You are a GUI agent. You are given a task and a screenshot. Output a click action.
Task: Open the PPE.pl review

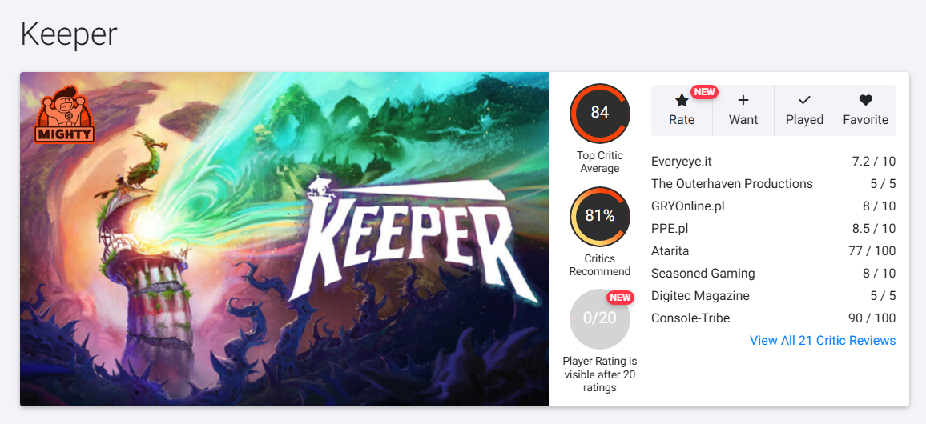pos(670,229)
